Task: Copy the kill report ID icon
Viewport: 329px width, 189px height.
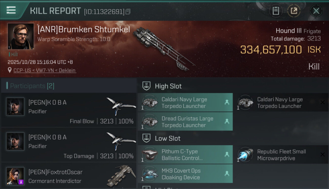Action: point(128,12)
